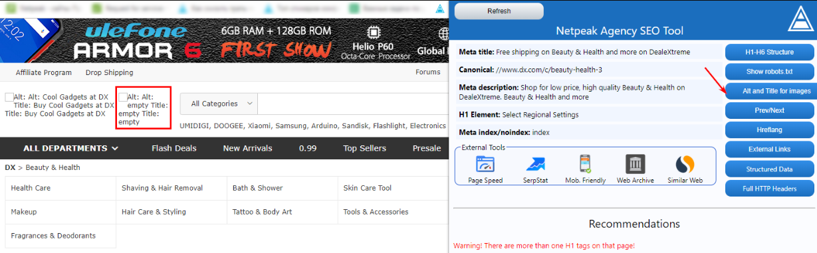View External Links list
817x253 pixels.
pyautogui.click(x=769, y=149)
